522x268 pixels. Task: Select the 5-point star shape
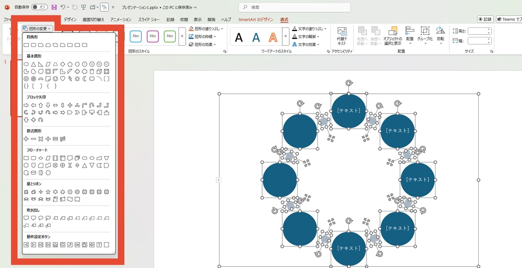point(48,192)
